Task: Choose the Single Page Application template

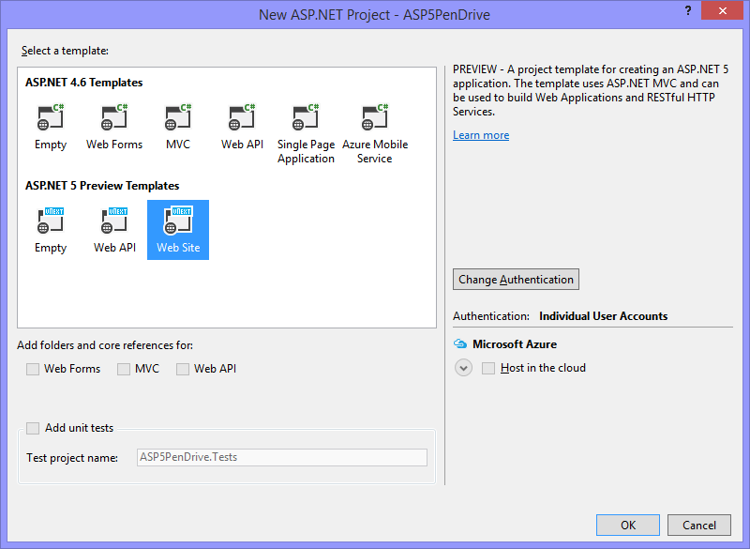Action: coord(306,134)
